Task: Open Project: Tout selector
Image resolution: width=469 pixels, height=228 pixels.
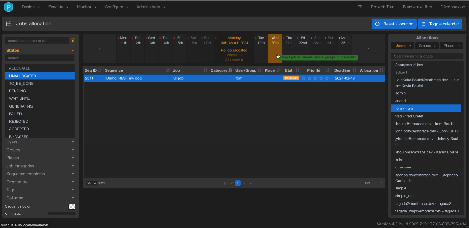Action: (383, 7)
